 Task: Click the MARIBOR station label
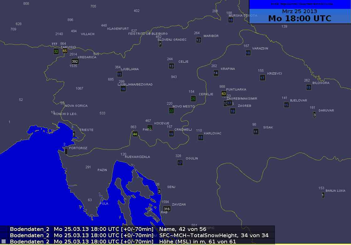211,36
